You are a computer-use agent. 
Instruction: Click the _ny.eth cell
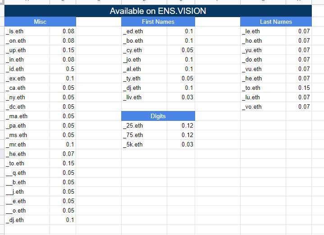[27, 97]
